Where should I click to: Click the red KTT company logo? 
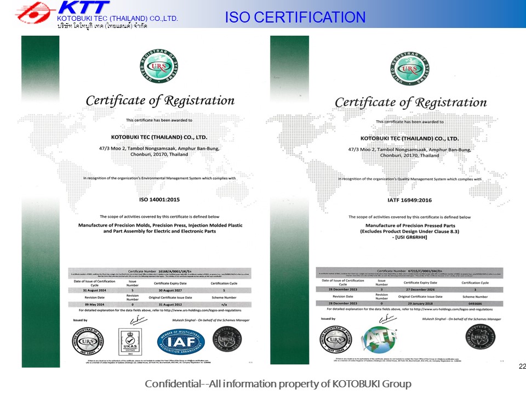[x=34, y=12]
